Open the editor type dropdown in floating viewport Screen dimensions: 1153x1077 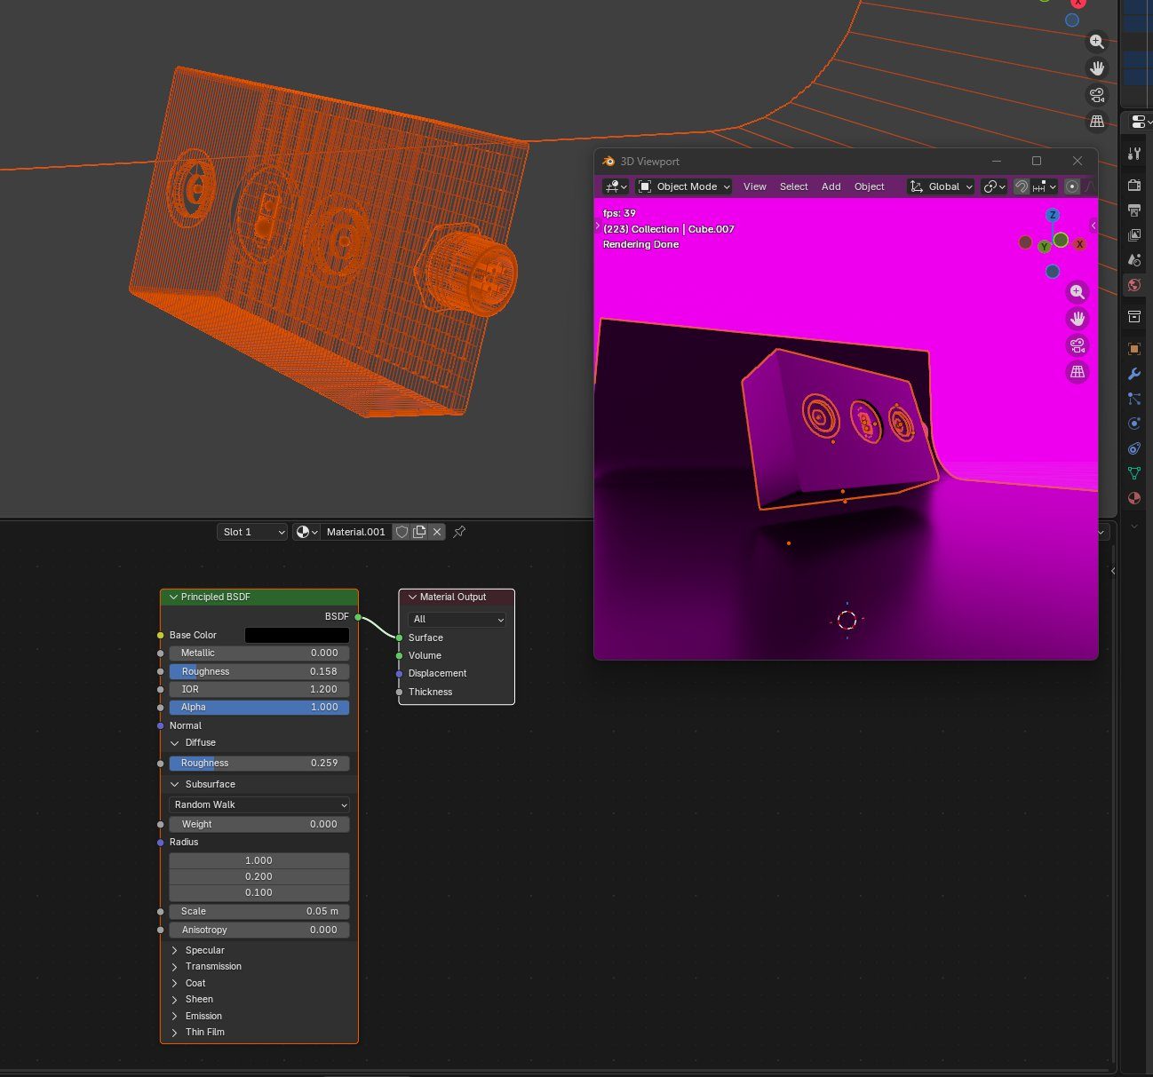615,186
